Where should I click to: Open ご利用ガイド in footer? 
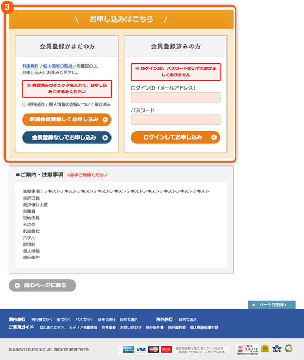tap(21, 328)
